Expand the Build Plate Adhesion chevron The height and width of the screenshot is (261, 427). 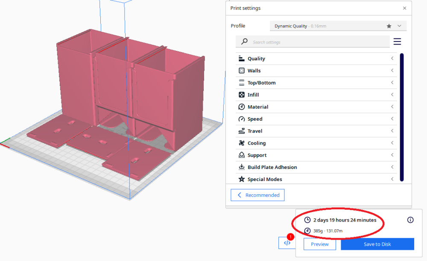click(392, 167)
